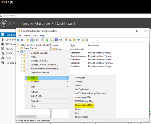The width and height of the screenshot is (151, 124).
Task: Click the Name column header
Action: (x=60, y=45)
